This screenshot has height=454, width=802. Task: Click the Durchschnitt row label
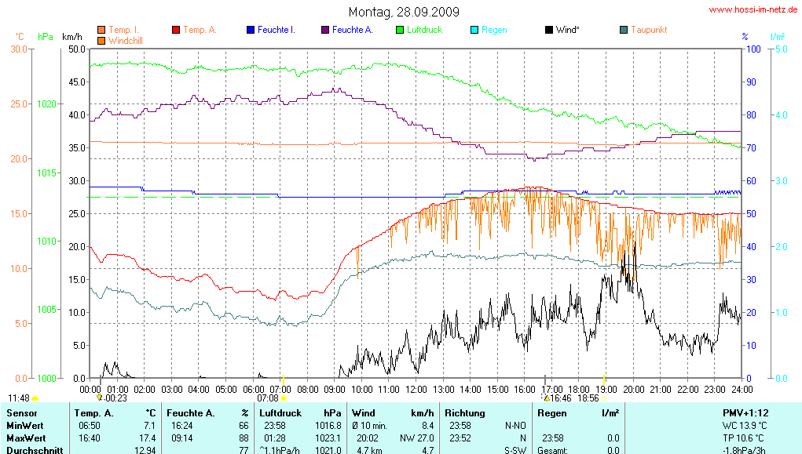pos(35,450)
